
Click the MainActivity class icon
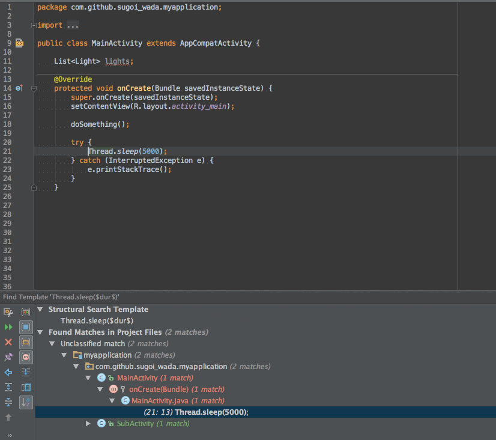point(101,377)
